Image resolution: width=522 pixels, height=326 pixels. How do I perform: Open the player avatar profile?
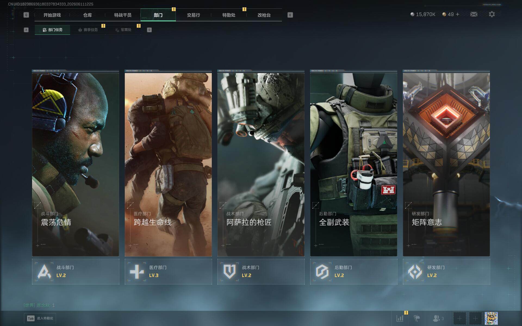click(x=491, y=318)
